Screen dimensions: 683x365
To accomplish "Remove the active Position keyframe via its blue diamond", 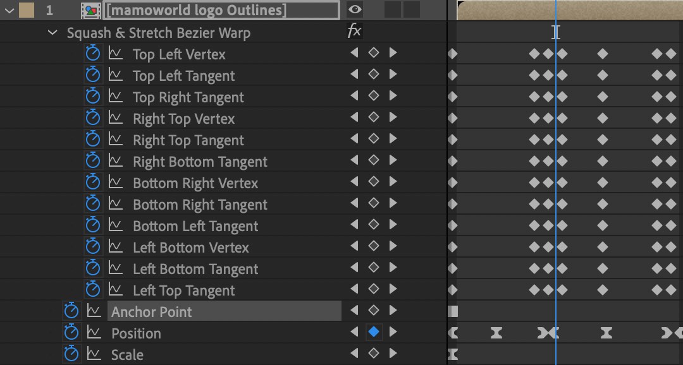I will (x=373, y=332).
